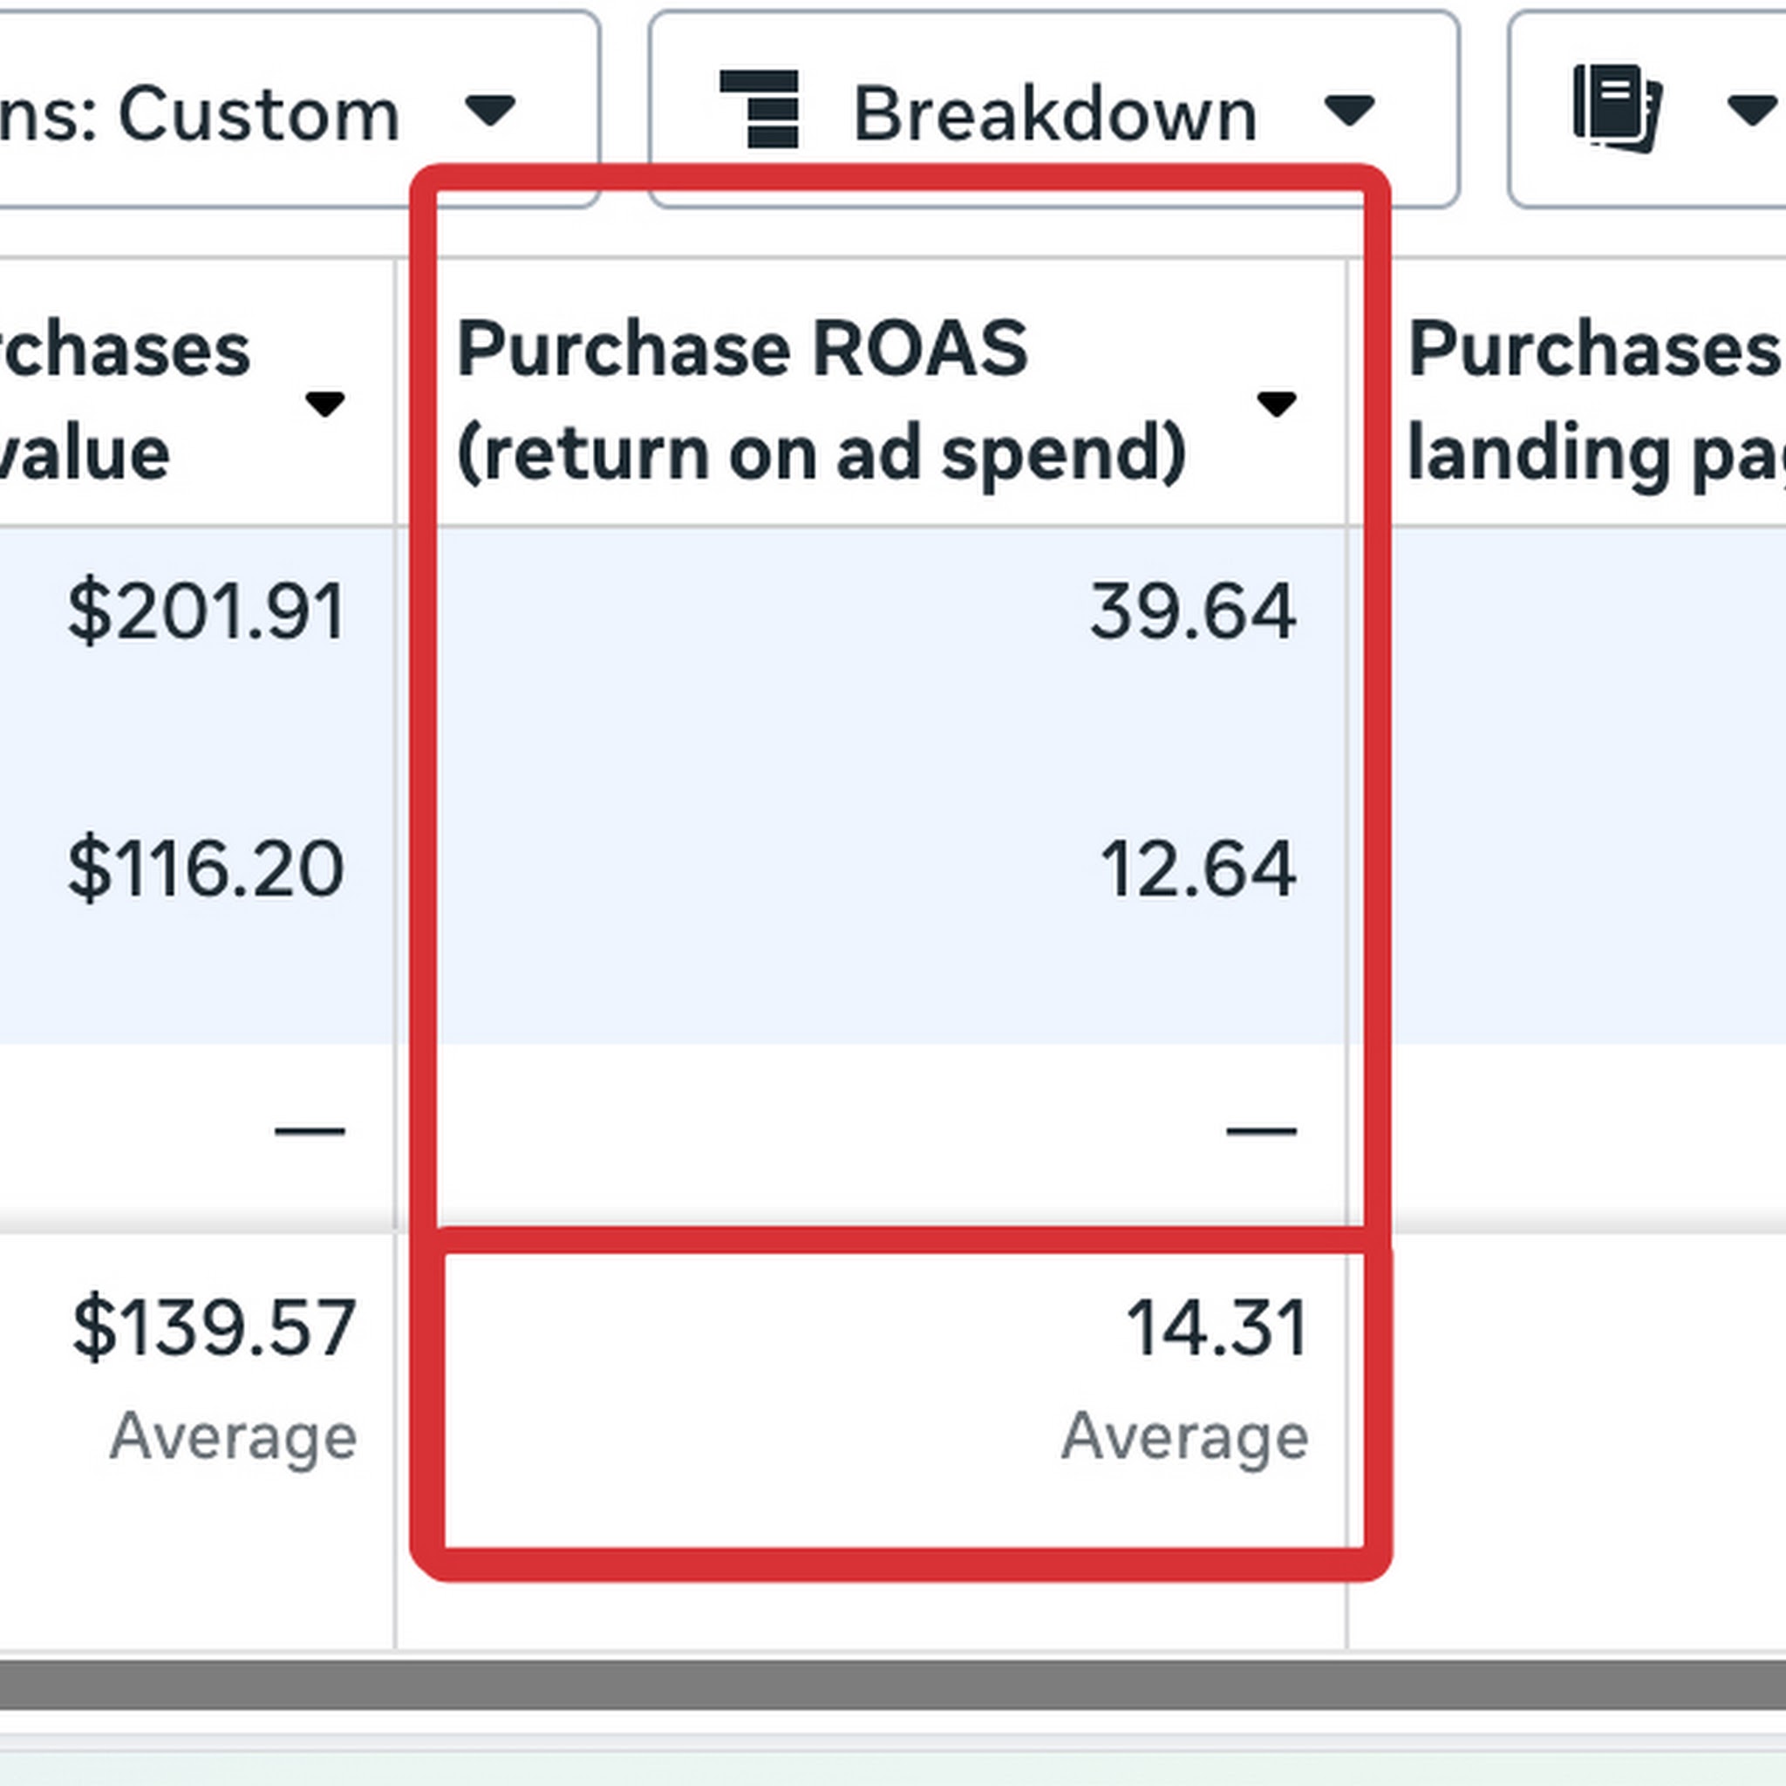Viewport: 1786px width, 1786px height.
Task: Click the empty ROAS dash cell
Action: [x=1260, y=1130]
